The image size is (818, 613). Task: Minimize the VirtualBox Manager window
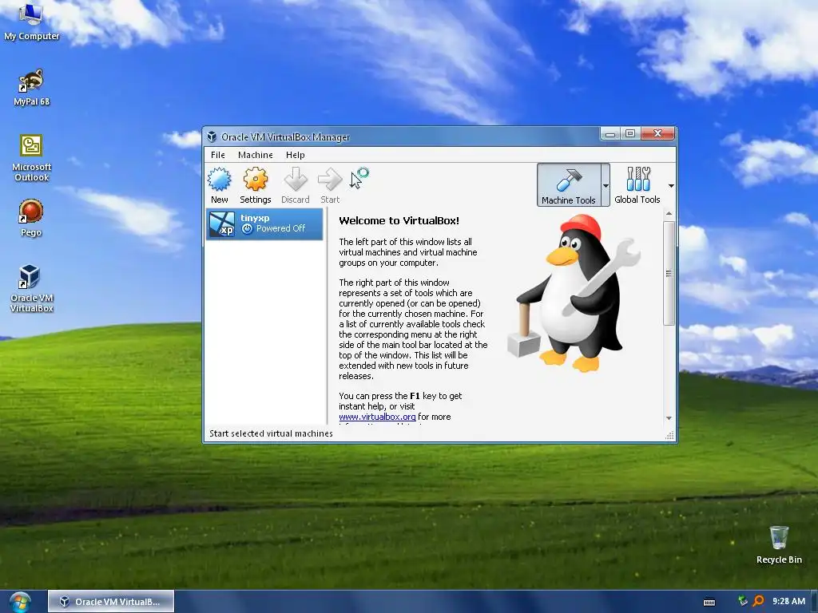coord(610,134)
